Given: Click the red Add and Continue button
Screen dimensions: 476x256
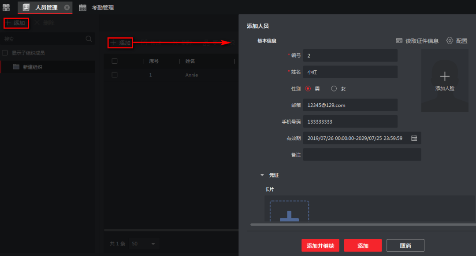Looking at the screenshot, I should click(x=320, y=245).
